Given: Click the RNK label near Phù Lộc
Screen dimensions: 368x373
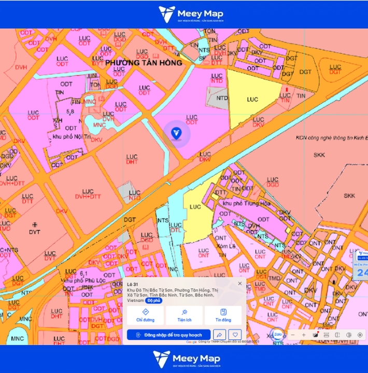Looking at the screenshot, I should (x=87, y=287).
